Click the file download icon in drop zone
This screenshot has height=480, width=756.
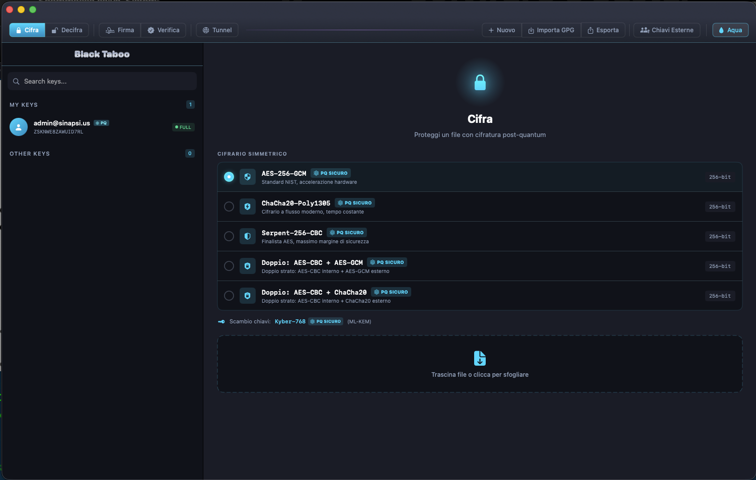(480, 358)
